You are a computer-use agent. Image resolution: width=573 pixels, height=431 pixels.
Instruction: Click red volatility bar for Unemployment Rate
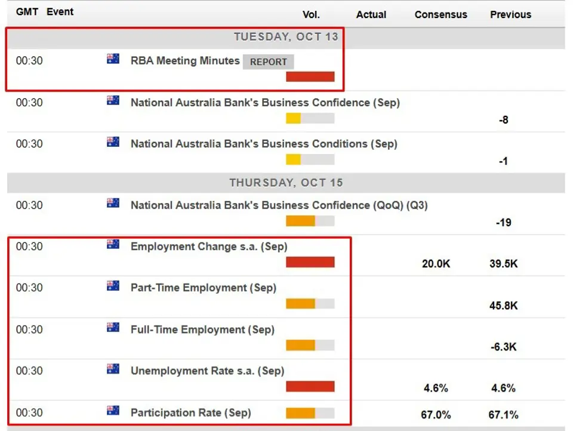click(310, 386)
